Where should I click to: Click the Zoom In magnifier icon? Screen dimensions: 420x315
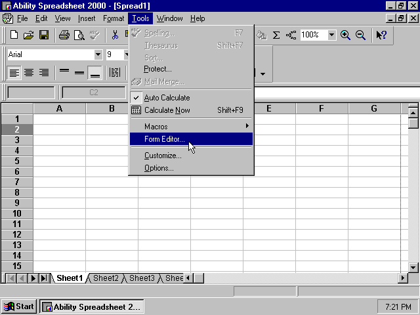tap(345, 35)
